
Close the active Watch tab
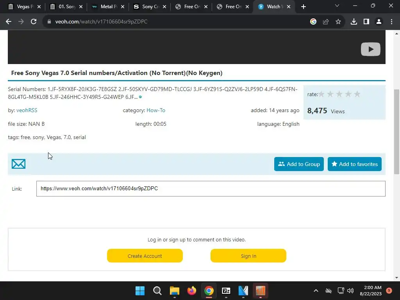point(289,7)
